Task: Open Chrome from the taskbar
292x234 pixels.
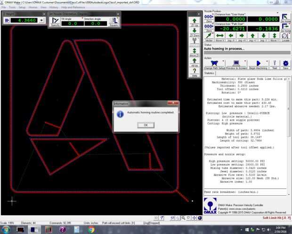Action: pyautogui.click(x=91, y=230)
